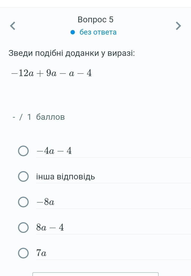Click the −4a − 4 answer text
Image resolution: width=191 pixels, height=276 pixels.
(x=54, y=151)
